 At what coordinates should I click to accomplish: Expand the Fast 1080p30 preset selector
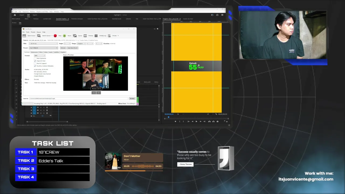click(x=43, y=48)
